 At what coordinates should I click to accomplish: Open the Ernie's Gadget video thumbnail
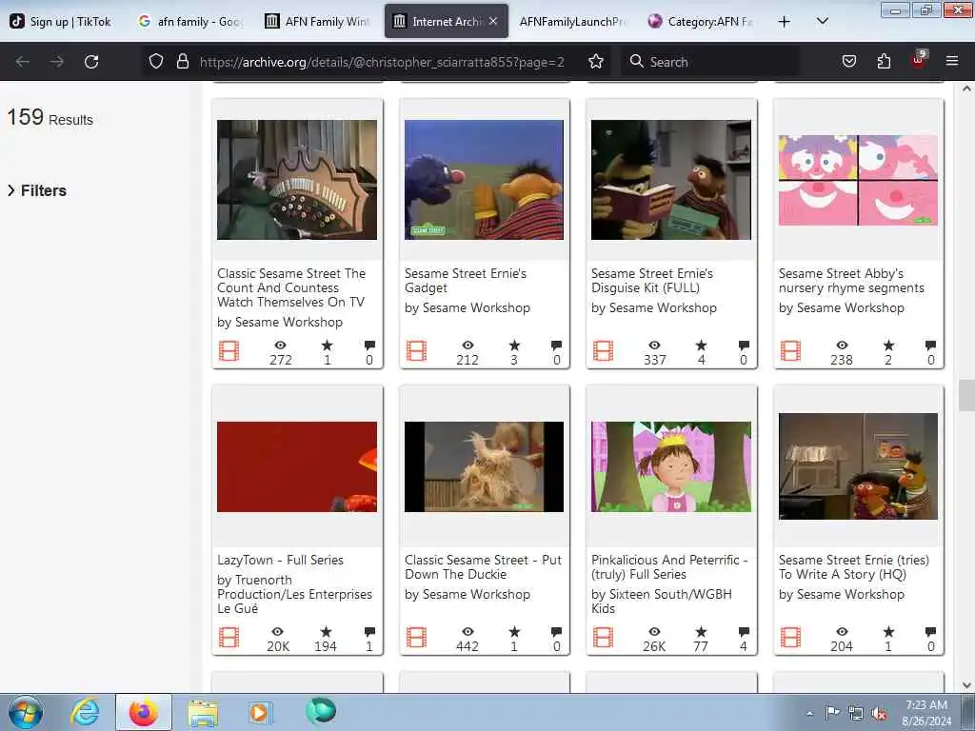pyautogui.click(x=485, y=180)
